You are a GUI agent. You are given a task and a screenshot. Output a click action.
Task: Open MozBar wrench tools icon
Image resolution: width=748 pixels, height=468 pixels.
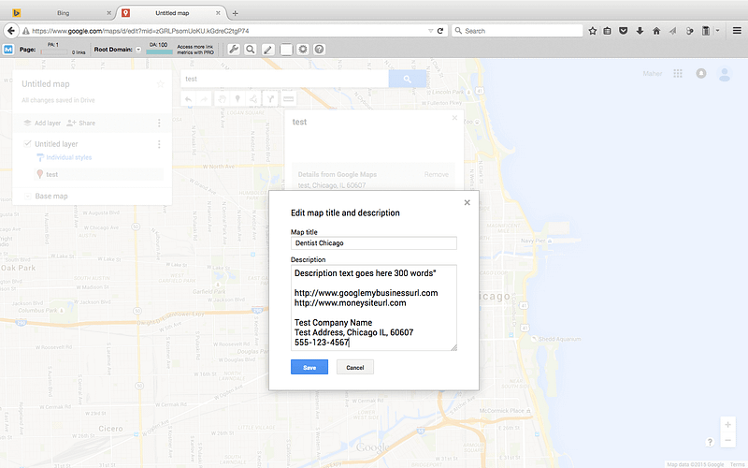(233, 50)
